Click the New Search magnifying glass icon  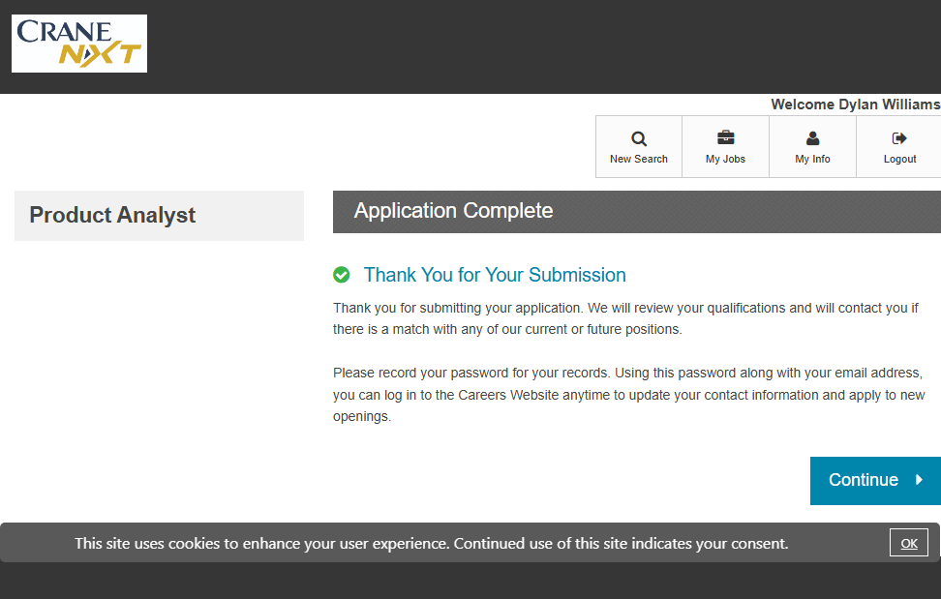pos(639,138)
